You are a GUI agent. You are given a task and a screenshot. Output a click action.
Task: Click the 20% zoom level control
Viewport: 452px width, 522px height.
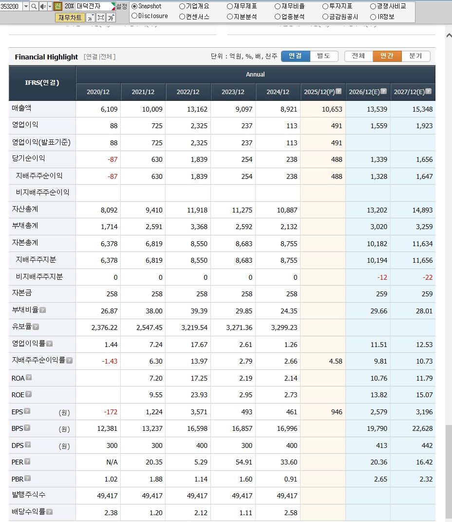(x=68, y=6)
